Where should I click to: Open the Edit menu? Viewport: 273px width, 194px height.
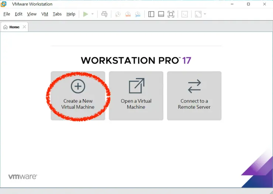18,14
